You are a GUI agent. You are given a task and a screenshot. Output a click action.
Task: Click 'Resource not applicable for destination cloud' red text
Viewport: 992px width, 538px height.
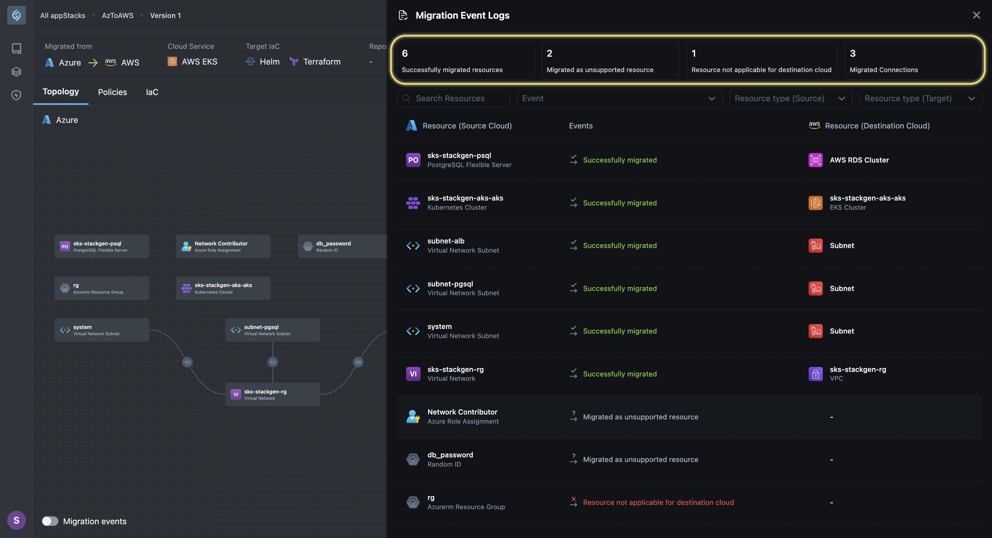click(658, 502)
